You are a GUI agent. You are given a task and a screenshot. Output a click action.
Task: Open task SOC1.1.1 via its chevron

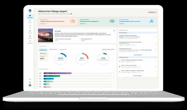coord(155,72)
